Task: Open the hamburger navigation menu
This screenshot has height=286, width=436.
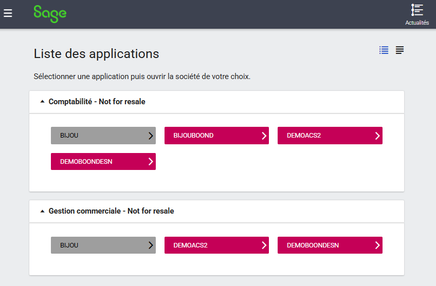Action: 8,13
